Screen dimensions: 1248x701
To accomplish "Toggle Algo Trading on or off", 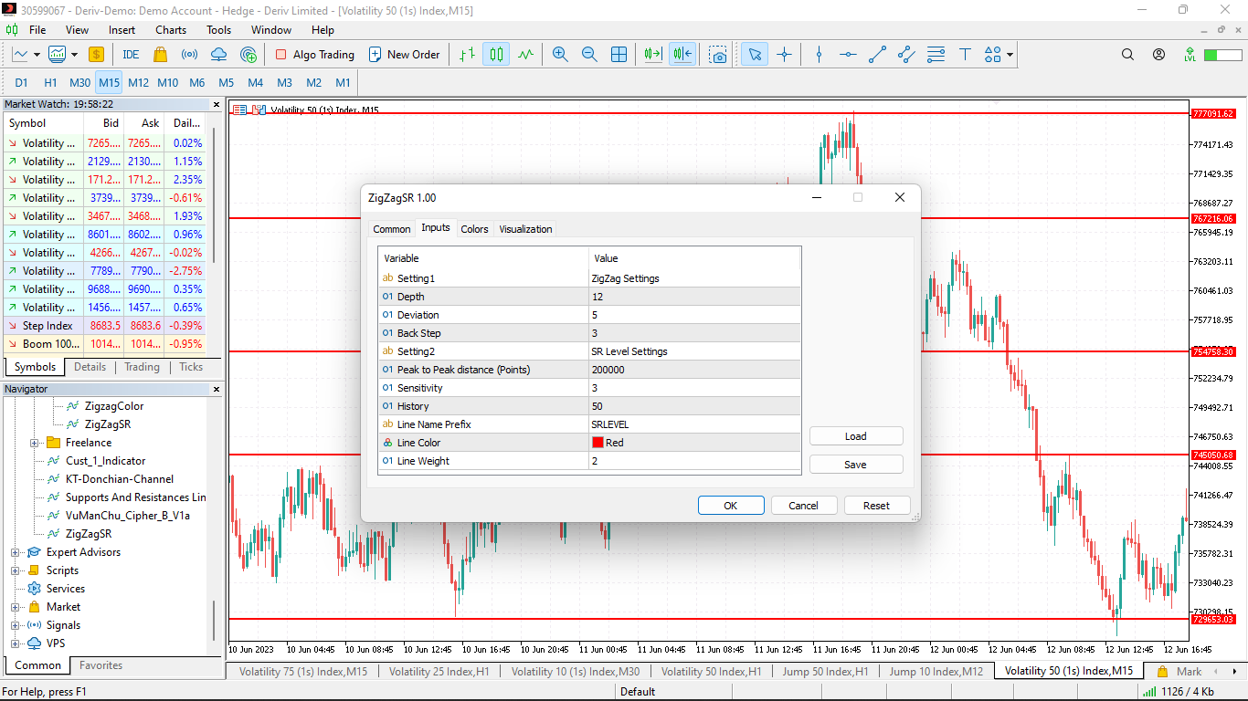I will pos(314,55).
